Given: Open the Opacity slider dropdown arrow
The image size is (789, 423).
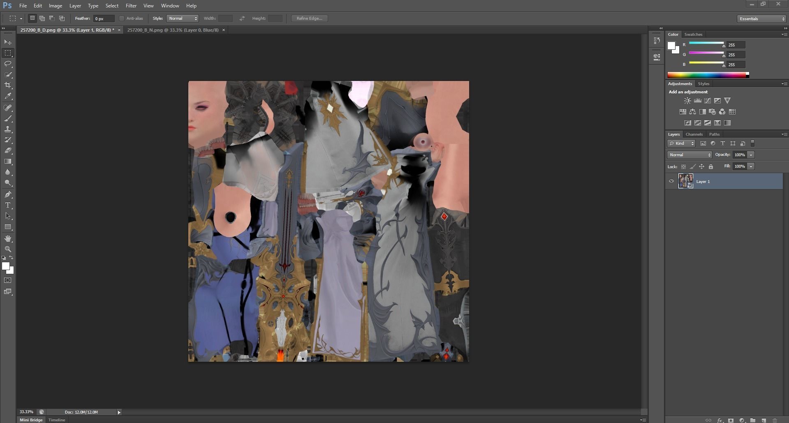Looking at the screenshot, I should click(x=751, y=155).
